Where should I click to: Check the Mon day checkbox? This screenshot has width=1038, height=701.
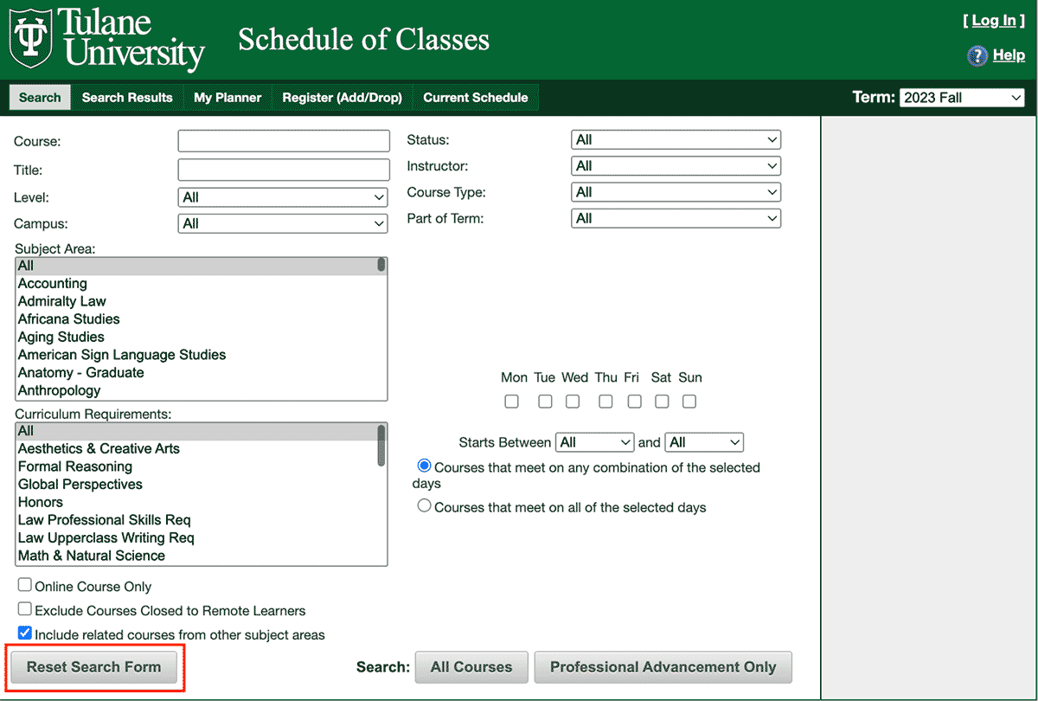(x=512, y=402)
